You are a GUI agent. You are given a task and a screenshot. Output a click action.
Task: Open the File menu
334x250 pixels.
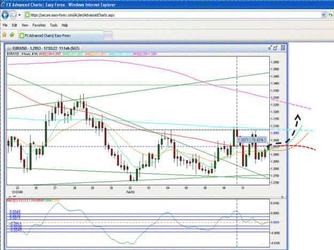pos(5,25)
